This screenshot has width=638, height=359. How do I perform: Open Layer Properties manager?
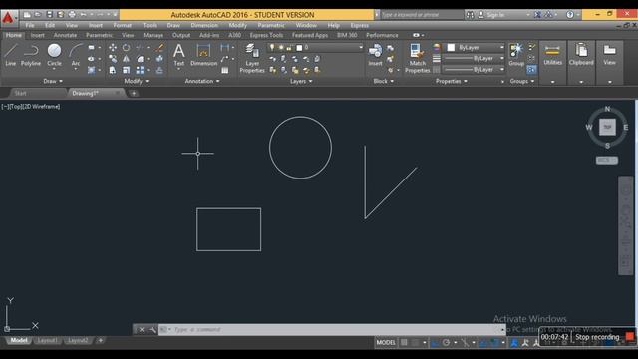tap(252, 58)
